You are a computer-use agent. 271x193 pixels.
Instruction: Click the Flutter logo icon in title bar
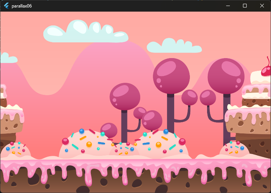(6, 6)
